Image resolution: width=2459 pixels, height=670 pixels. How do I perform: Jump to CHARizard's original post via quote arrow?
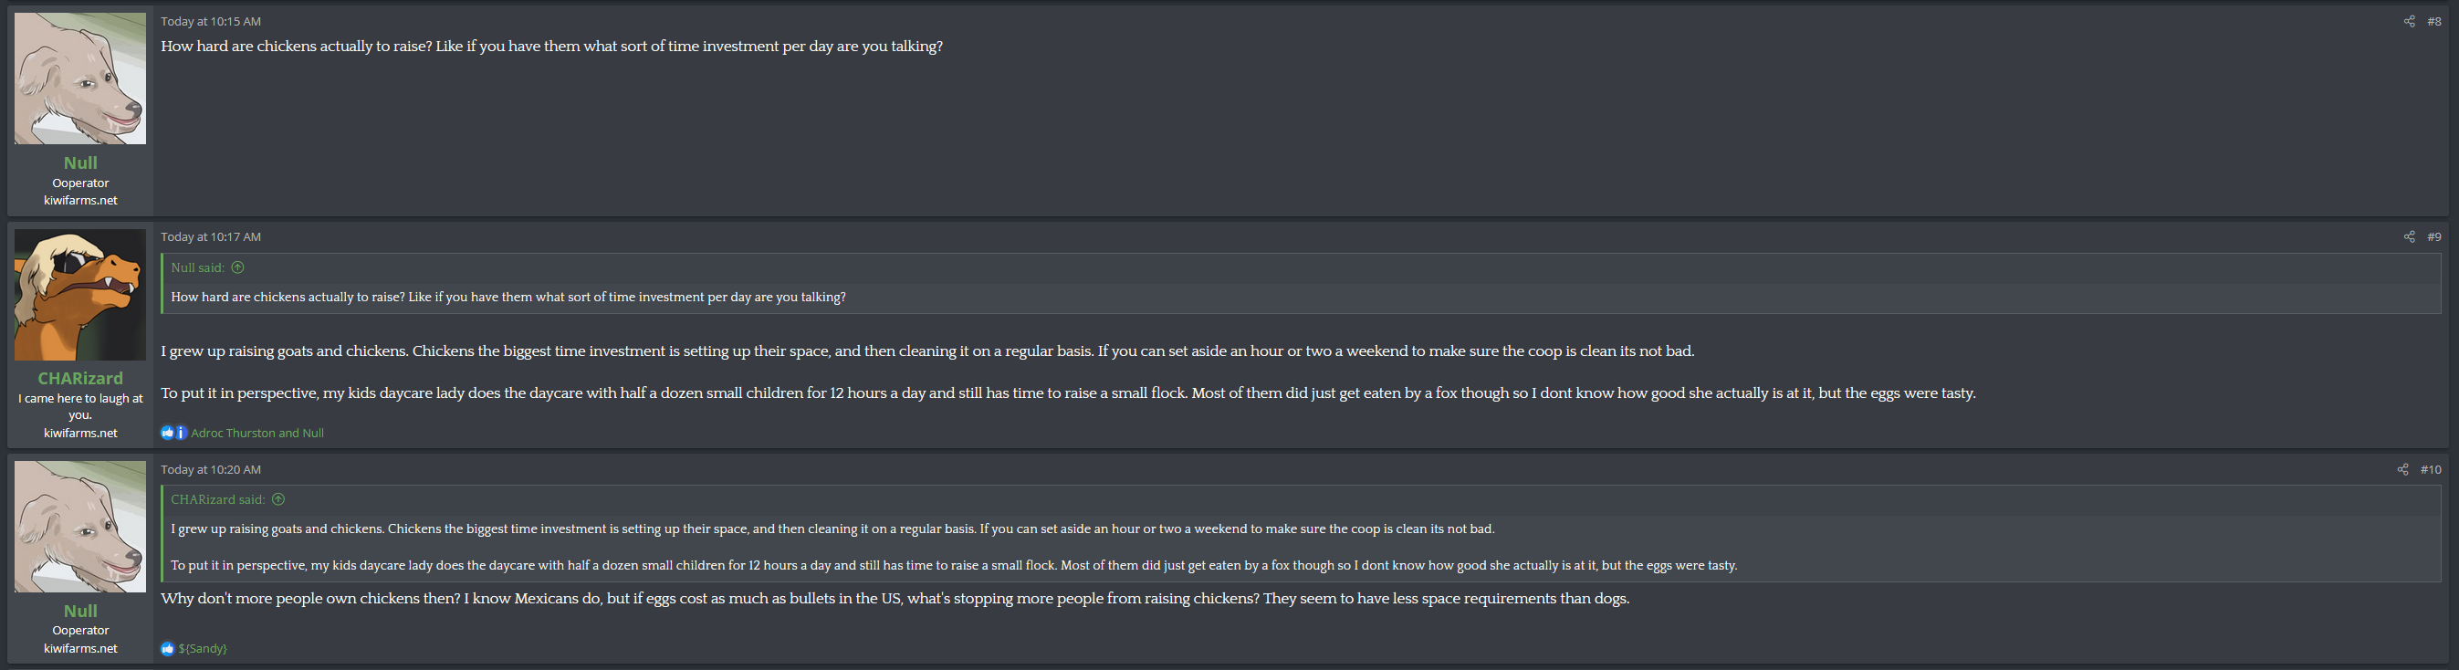[278, 499]
